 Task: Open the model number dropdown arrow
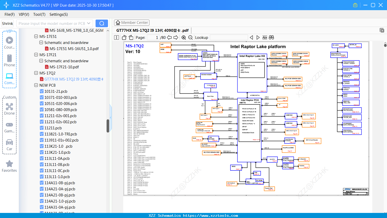[x=89, y=23]
